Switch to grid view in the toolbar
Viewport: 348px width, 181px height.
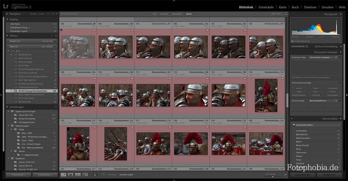pyautogui.click(x=63, y=175)
